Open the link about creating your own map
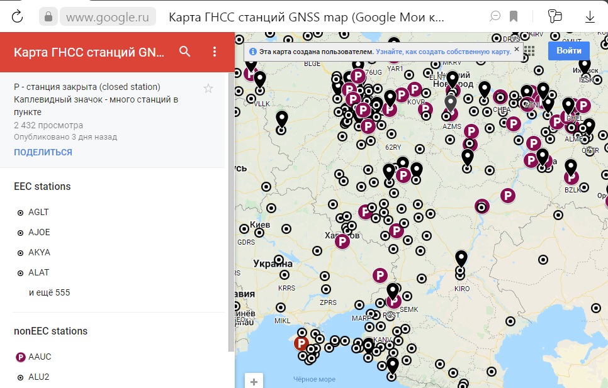Viewport: 608px width, 388px height. tap(443, 52)
